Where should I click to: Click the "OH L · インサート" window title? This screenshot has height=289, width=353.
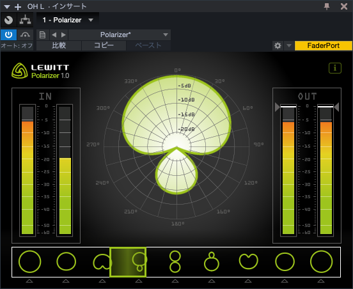click(x=57, y=6)
